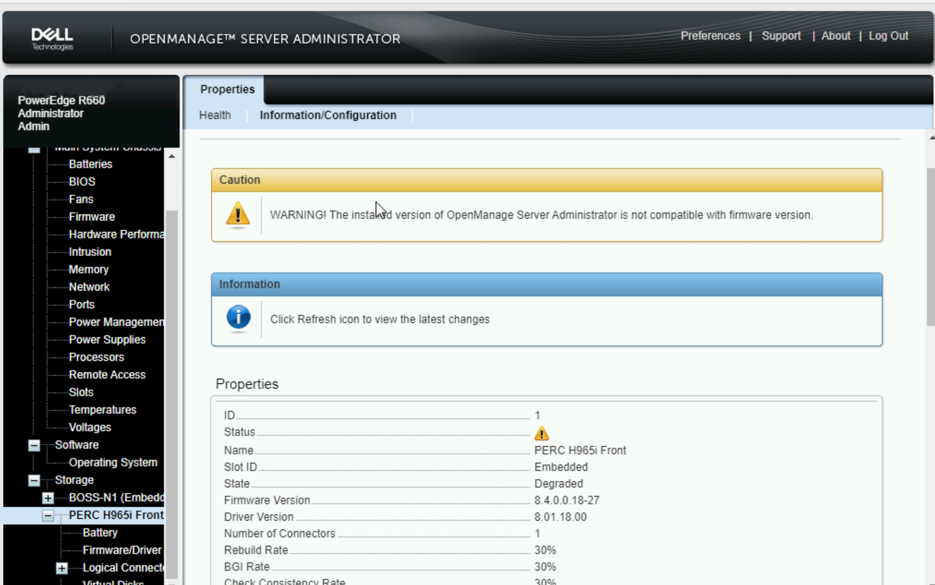Image resolution: width=935 pixels, height=585 pixels.
Task: Click the Support link
Action: pos(781,36)
